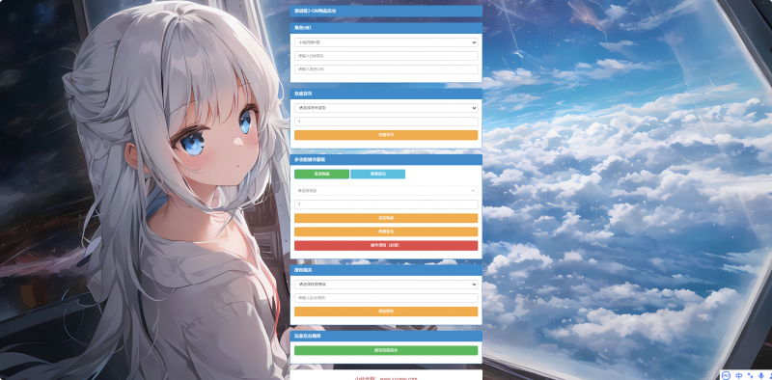The height and width of the screenshot is (380, 772).
Task: Toggle the 中 Chinese input mode icon
Action: coord(739,375)
